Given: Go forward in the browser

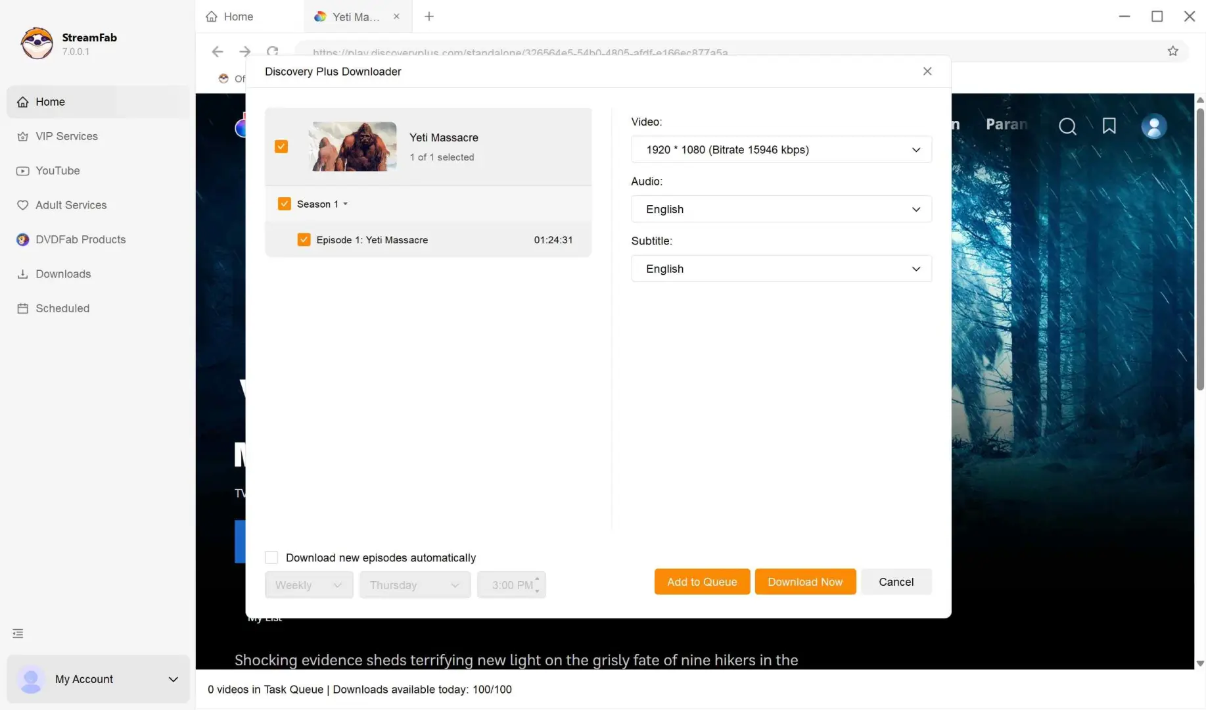Looking at the screenshot, I should [244, 51].
